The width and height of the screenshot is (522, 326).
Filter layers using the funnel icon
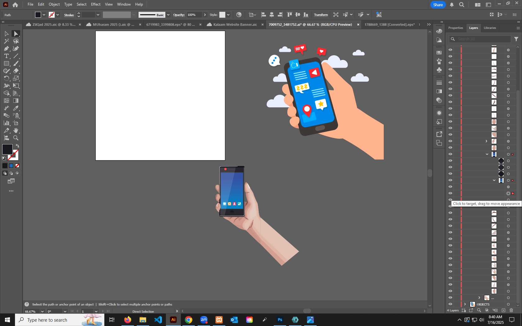click(x=516, y=39)
